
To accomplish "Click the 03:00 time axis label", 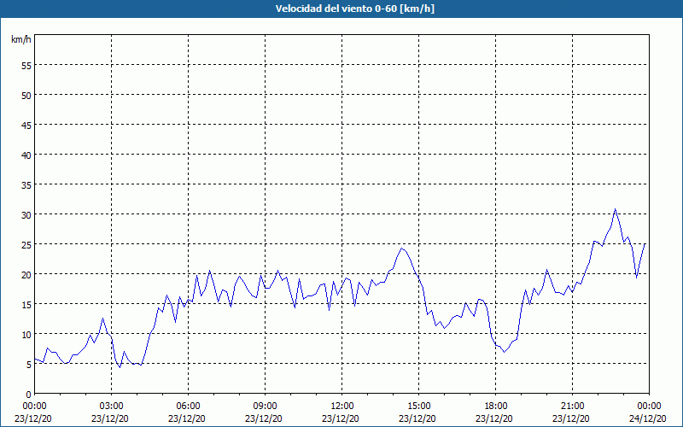I will (x=112, y=407).
